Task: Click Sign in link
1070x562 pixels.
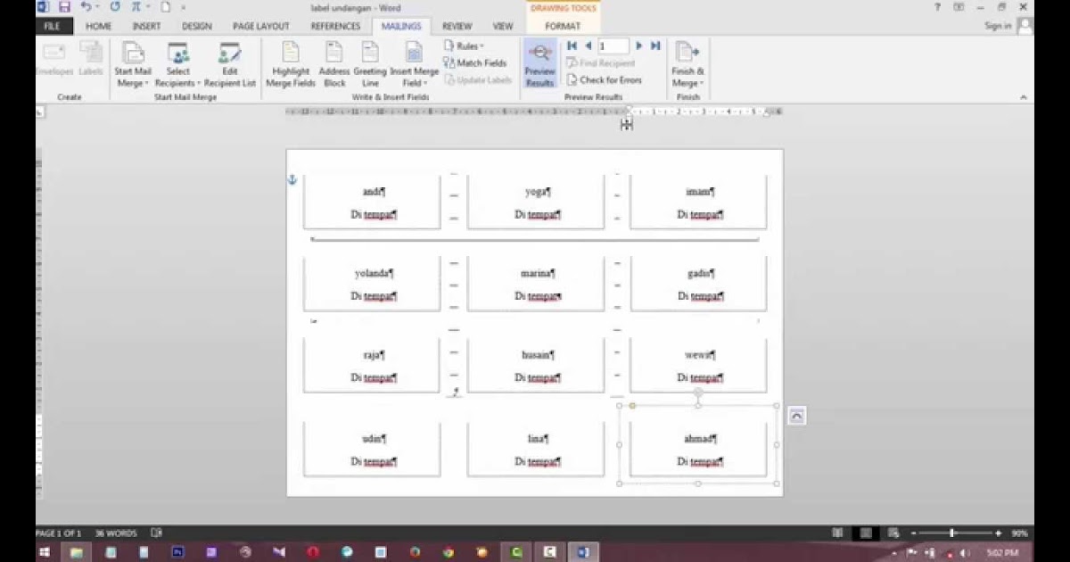Action: tap(998, 26)
